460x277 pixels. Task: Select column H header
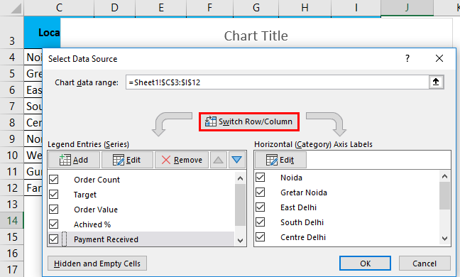305,8
